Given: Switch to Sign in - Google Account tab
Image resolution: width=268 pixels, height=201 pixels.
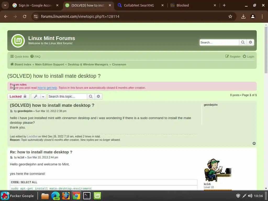Looking at the screenshot, I should click(x=35, y=5).
